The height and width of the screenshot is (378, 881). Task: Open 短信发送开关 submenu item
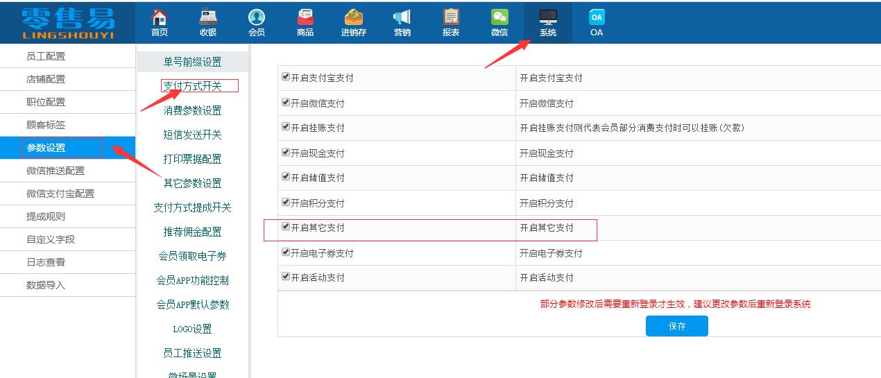pyautogui.click(x=192, y=135)
